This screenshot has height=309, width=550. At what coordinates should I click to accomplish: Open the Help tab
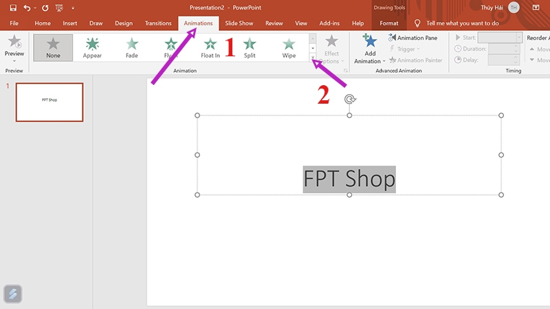click(x=357, y=23)
